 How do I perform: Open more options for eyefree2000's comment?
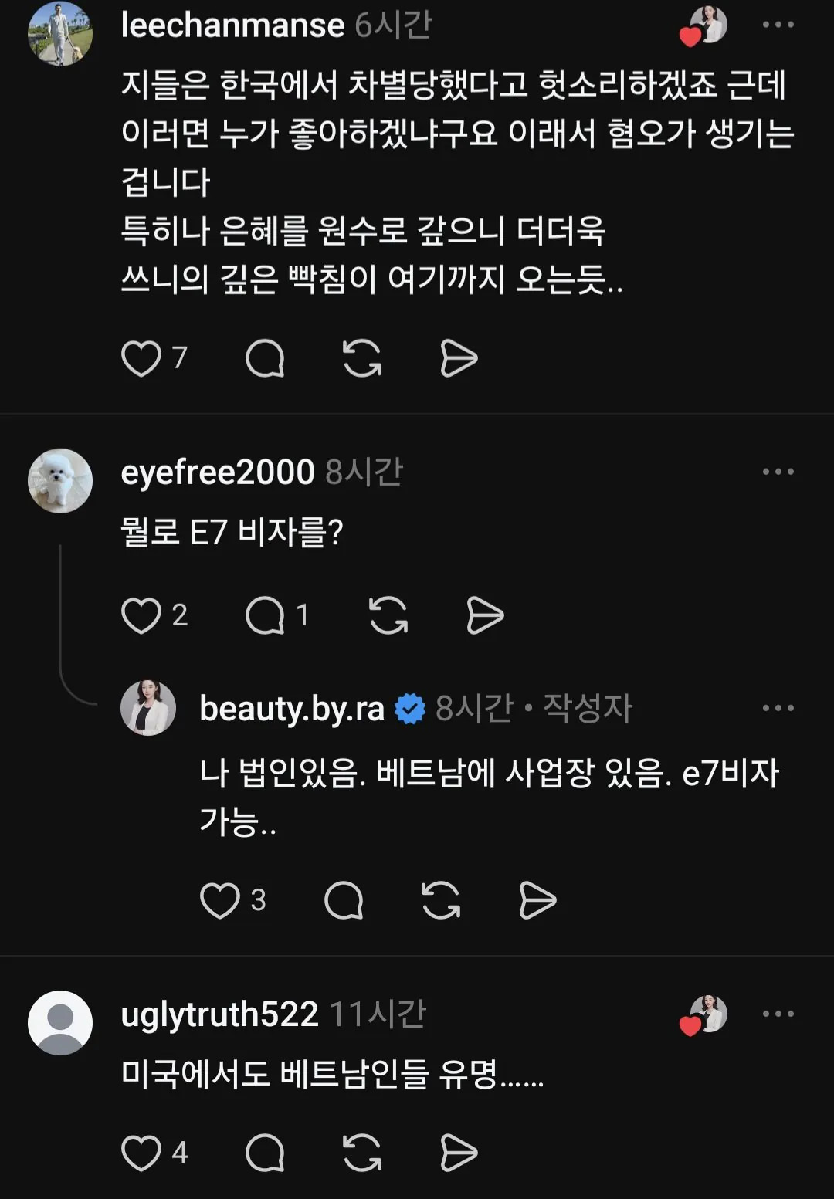click(x=778, y=472)
